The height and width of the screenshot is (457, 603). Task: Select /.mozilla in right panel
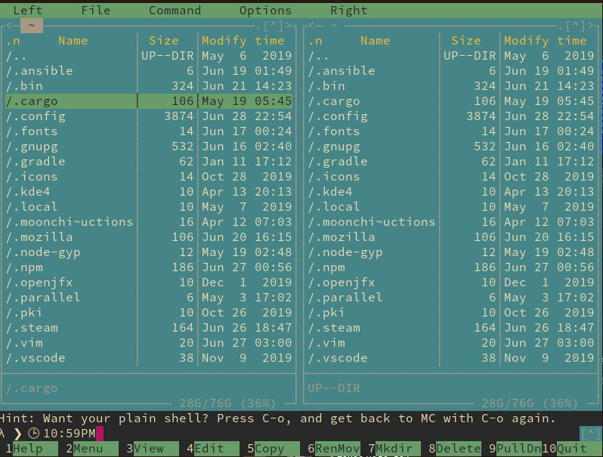[451, 237]
